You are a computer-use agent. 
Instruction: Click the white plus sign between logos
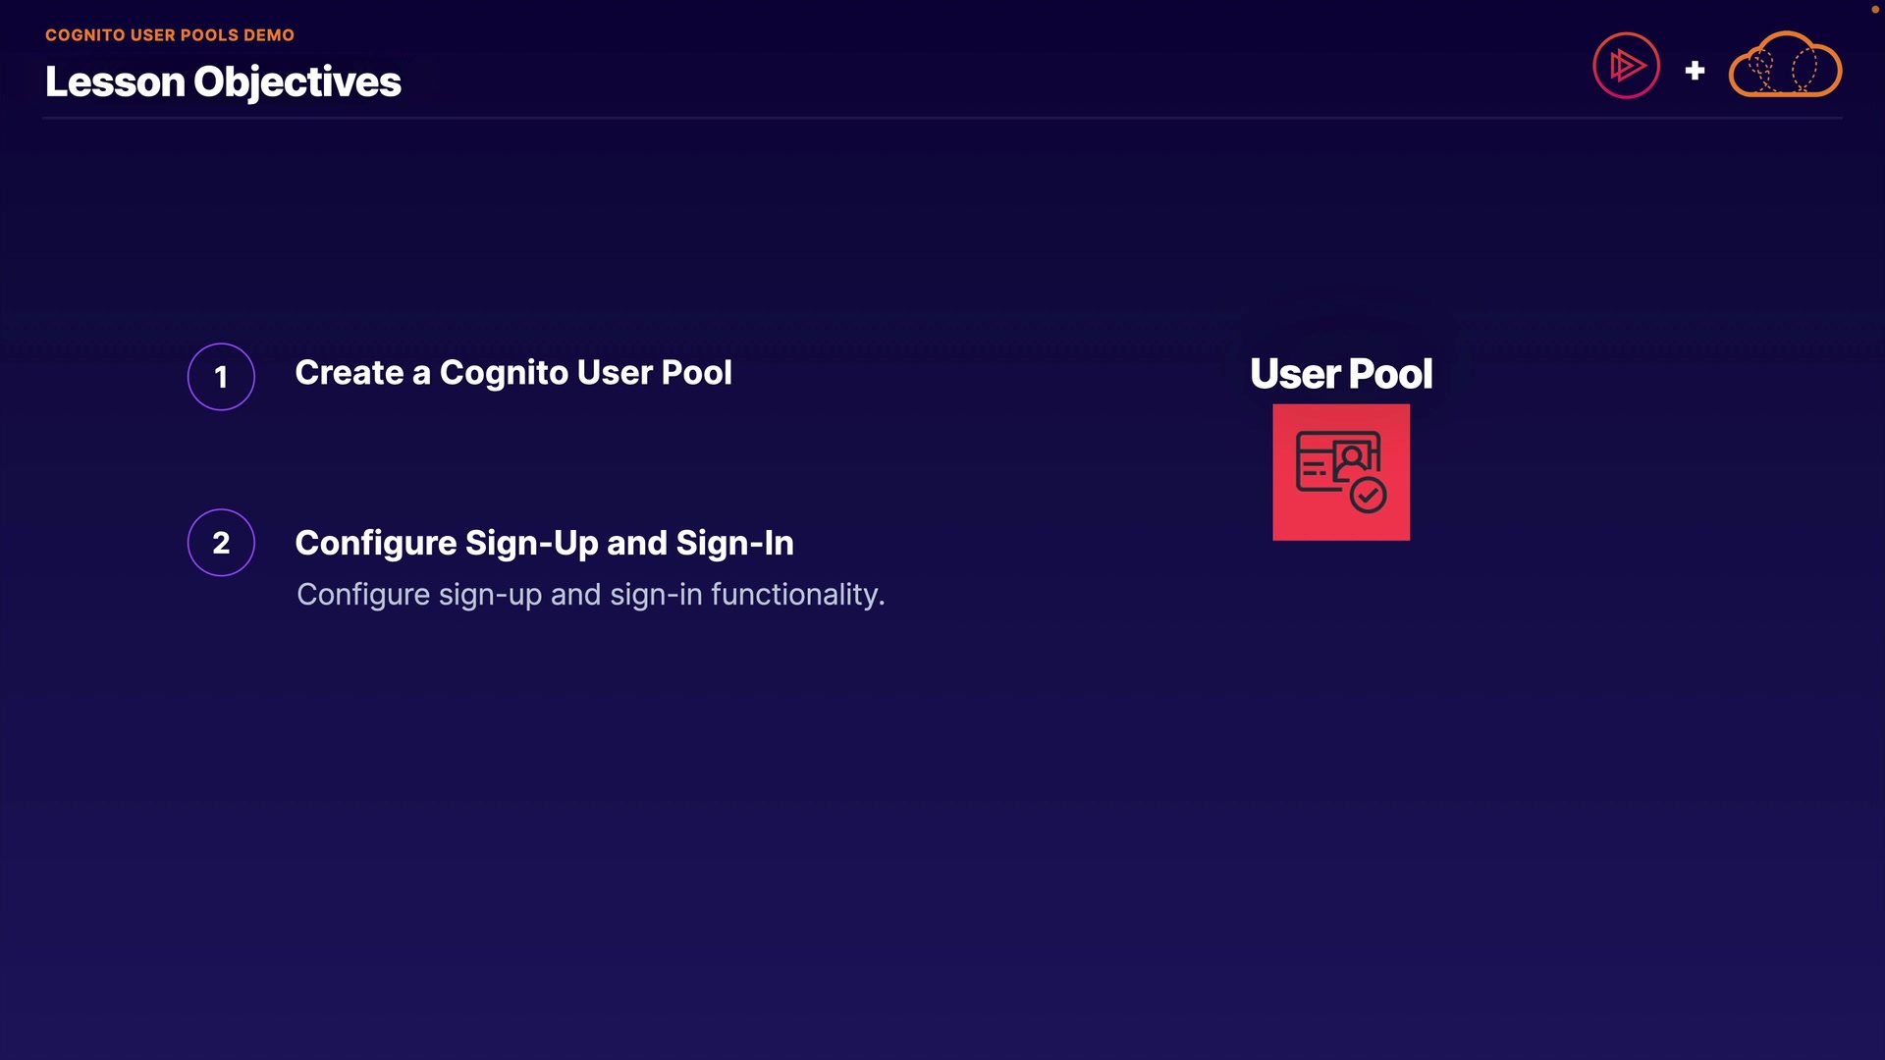click(1695, 71)
